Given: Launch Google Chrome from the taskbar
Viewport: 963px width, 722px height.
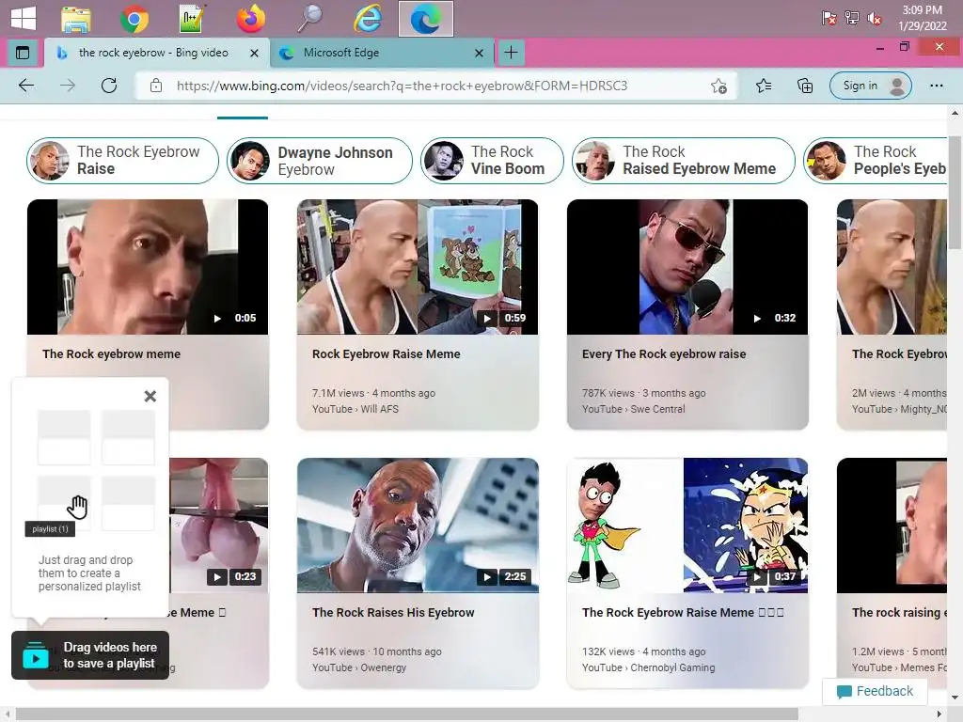Looking at the screenshot, I should (134, 19).
